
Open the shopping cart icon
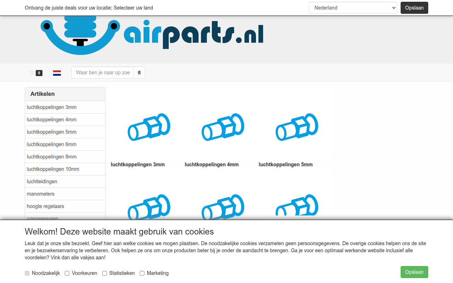tap(32, 73)
